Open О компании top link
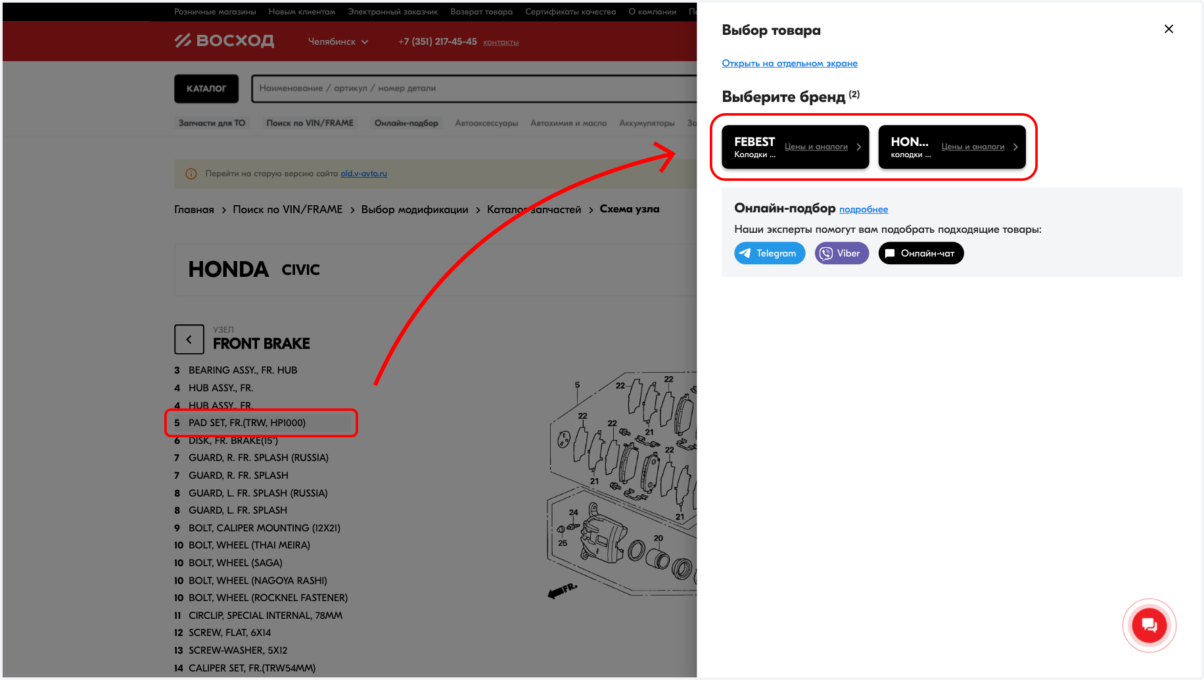 (x=652, y=12)
